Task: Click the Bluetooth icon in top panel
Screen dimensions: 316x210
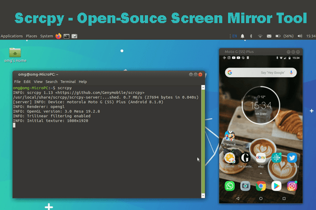Action: 251,36
